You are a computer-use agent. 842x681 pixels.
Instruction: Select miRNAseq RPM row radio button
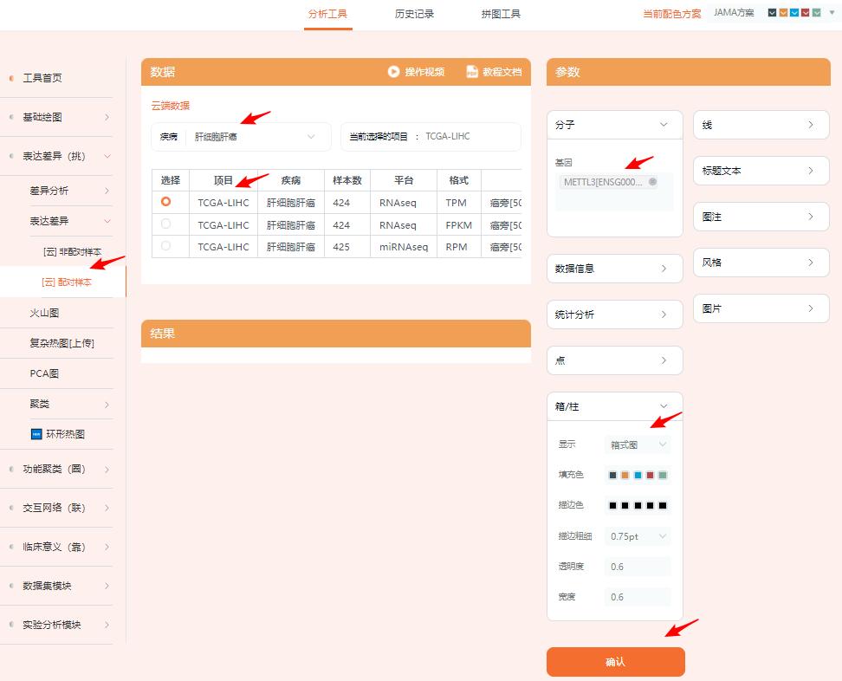[166, 245]
